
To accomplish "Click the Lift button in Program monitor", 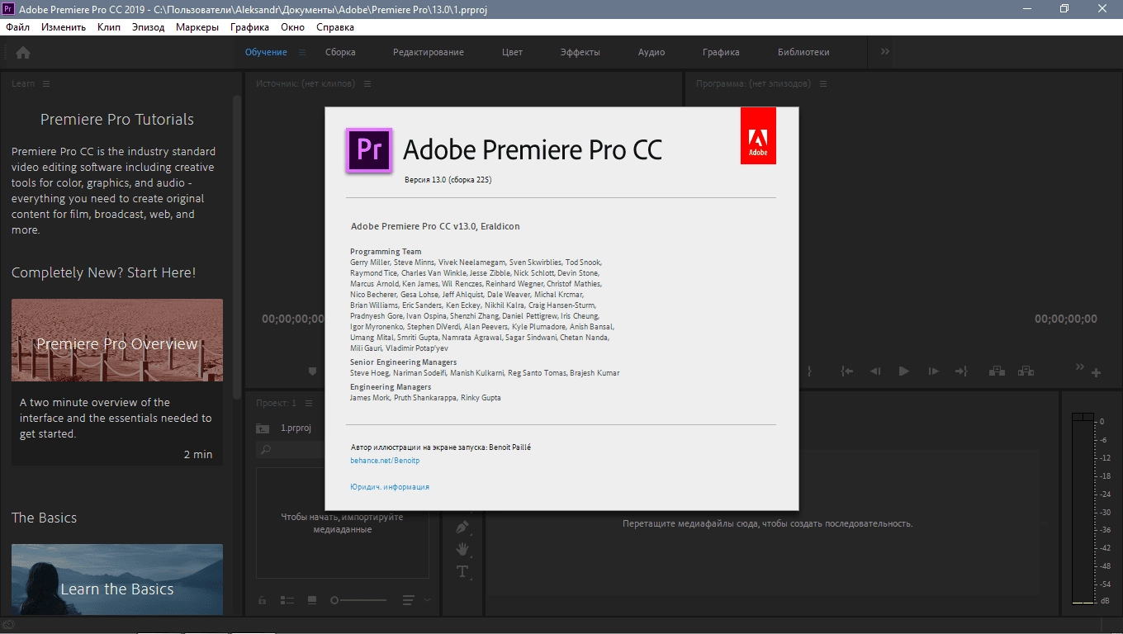I will pyautogui.click(x=997, y=371).
